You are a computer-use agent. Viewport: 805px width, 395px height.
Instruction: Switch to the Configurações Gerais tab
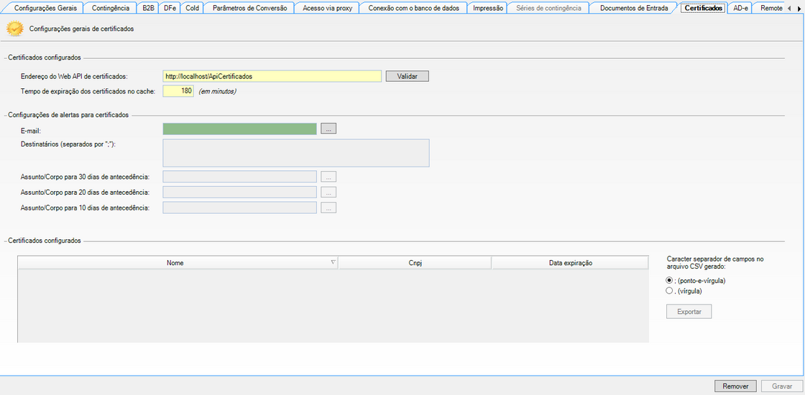[x=46, y=8]
